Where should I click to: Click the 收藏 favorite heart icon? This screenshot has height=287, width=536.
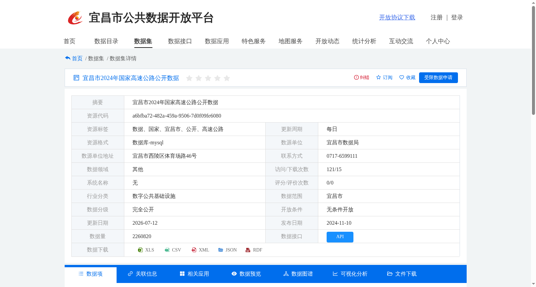(x=402, y=77)
